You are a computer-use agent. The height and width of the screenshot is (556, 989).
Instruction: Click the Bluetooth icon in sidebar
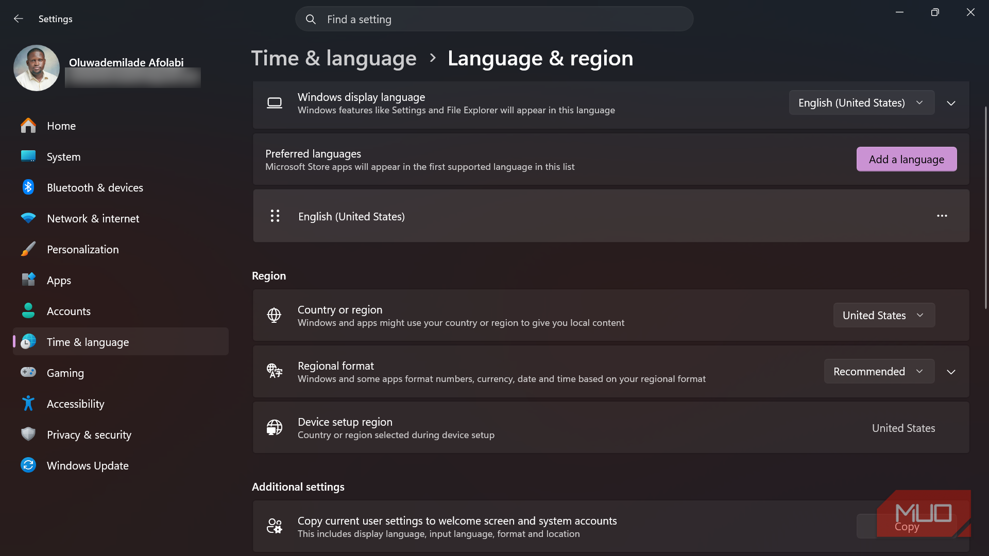(28, 187)
